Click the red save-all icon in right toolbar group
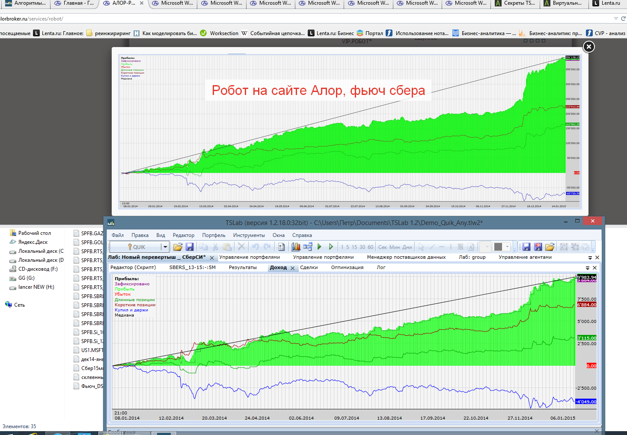This screenshot has width=627, height=435. [x=538, y=247]
